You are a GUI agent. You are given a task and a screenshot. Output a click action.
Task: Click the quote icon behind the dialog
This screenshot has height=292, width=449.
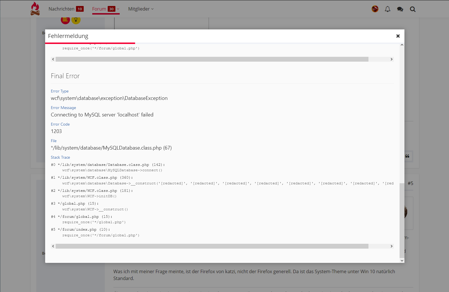click(x=407, y=156)
